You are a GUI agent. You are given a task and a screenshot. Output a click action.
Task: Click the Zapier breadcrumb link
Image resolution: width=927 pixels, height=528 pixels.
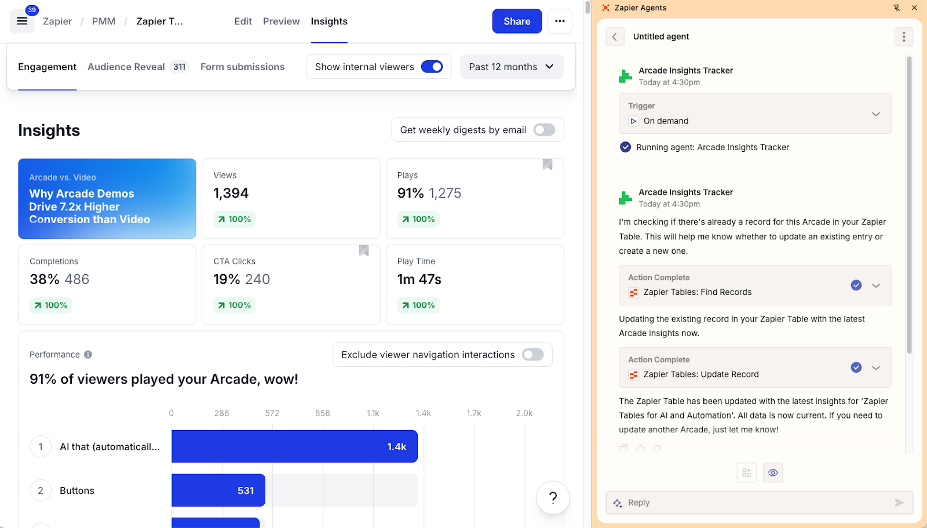pyautogui.click(x=57, y=21)
